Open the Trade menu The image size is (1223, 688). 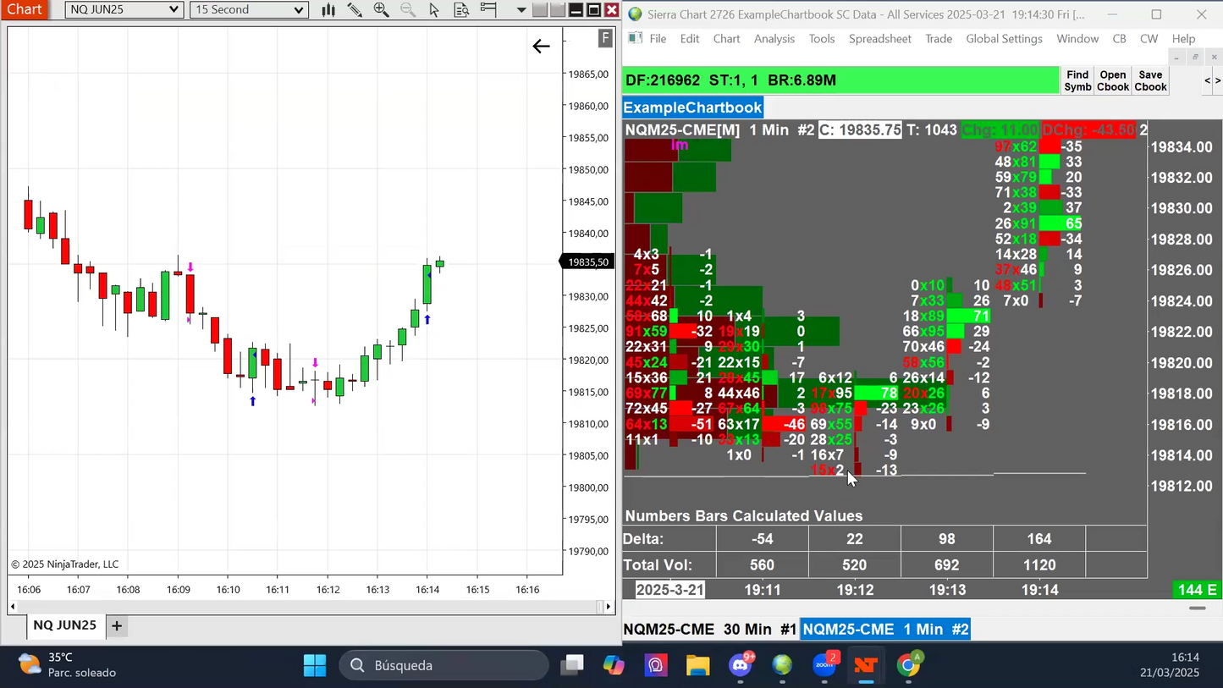point(939,39)
